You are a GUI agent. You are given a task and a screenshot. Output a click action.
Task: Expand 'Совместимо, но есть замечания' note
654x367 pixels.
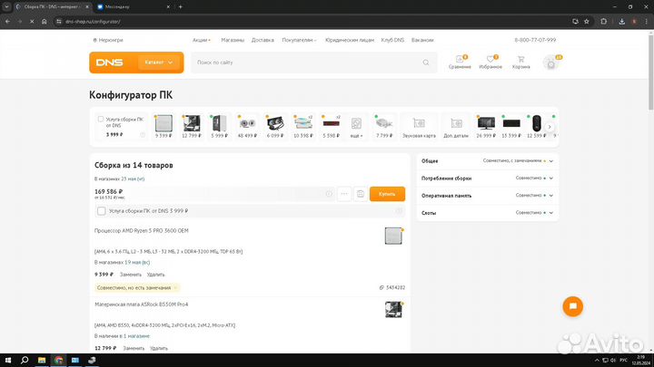pyautogui.click(x=137, y=287)
